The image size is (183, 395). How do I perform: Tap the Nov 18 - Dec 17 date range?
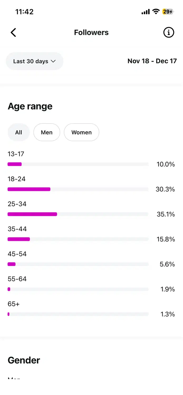click(x=152, y=61)
